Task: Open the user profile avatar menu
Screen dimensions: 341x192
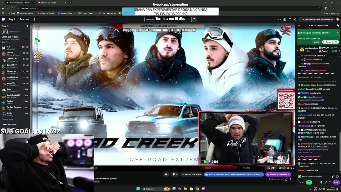Action: (338, 19)
